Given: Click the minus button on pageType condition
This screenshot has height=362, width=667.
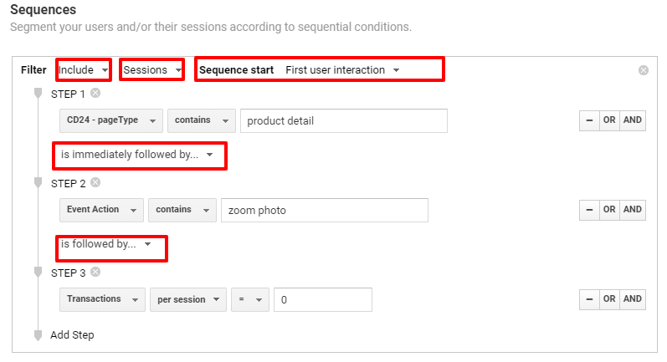Looking at the screenshot, I should coord(589,120).
